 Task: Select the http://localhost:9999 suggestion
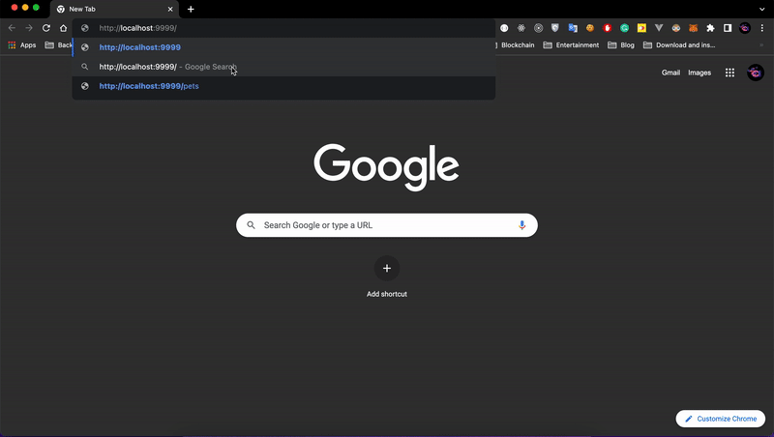(283, 47)
